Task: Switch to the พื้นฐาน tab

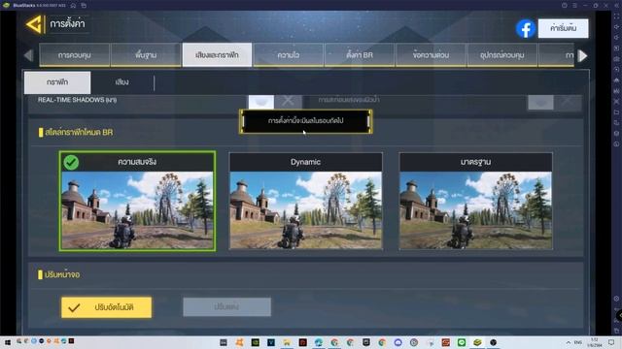Action: (146, 55)
